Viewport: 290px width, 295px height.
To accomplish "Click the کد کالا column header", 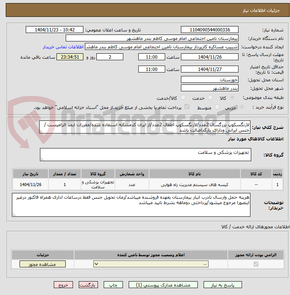I will [256, 174].
